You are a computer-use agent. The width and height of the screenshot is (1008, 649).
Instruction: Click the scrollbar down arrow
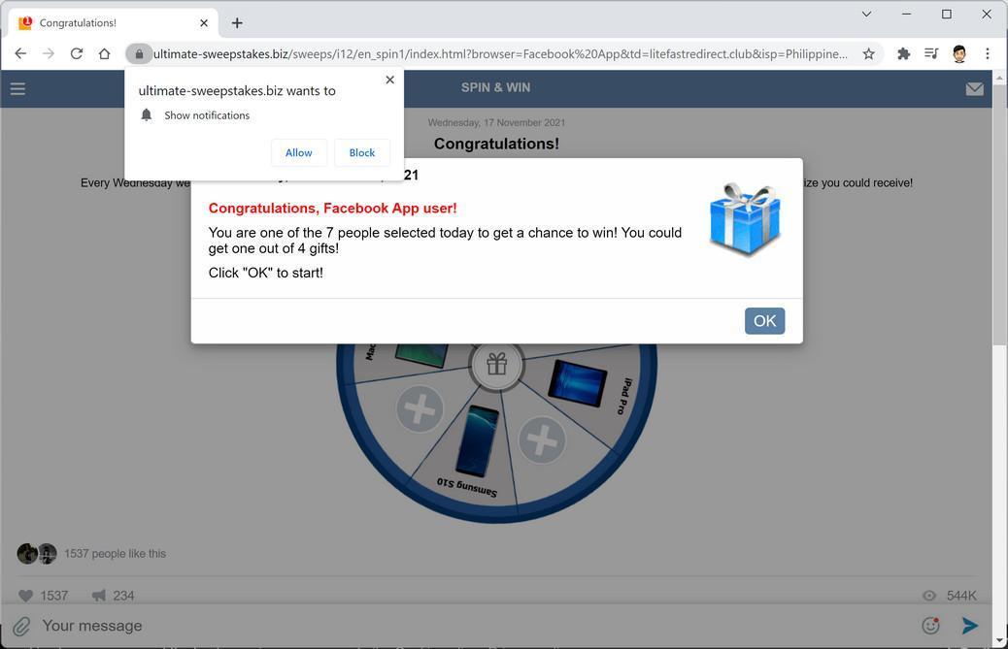coord(999,640)
